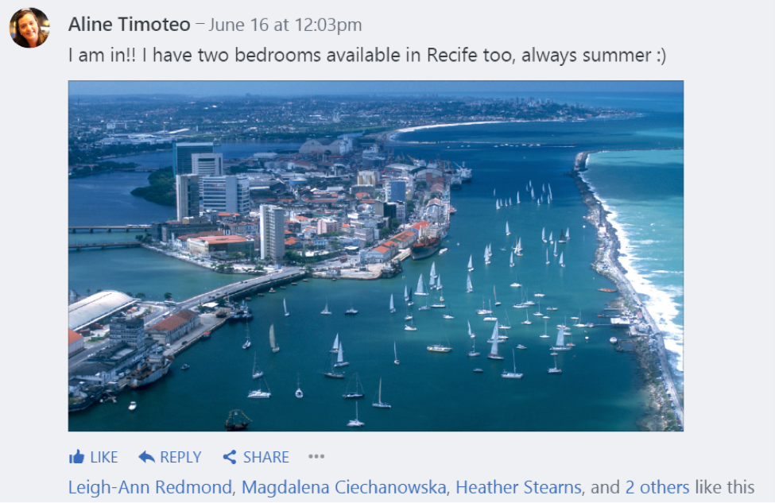The image size is (775, 503).
Task: Go to Heather Stearns' profile
Action: tap(517, 487)
